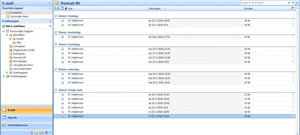This screenshot has height=135, width=300.
Task: Collapse the E-mailmappen section
Action: [50, 21]
